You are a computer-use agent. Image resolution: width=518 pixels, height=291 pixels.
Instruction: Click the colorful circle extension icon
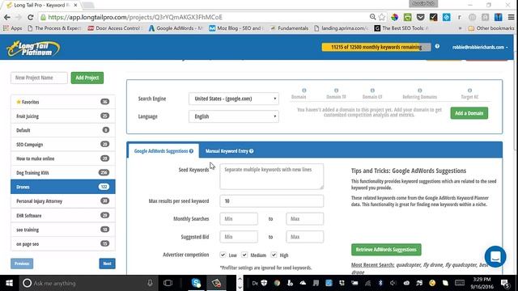click(394, 17)
